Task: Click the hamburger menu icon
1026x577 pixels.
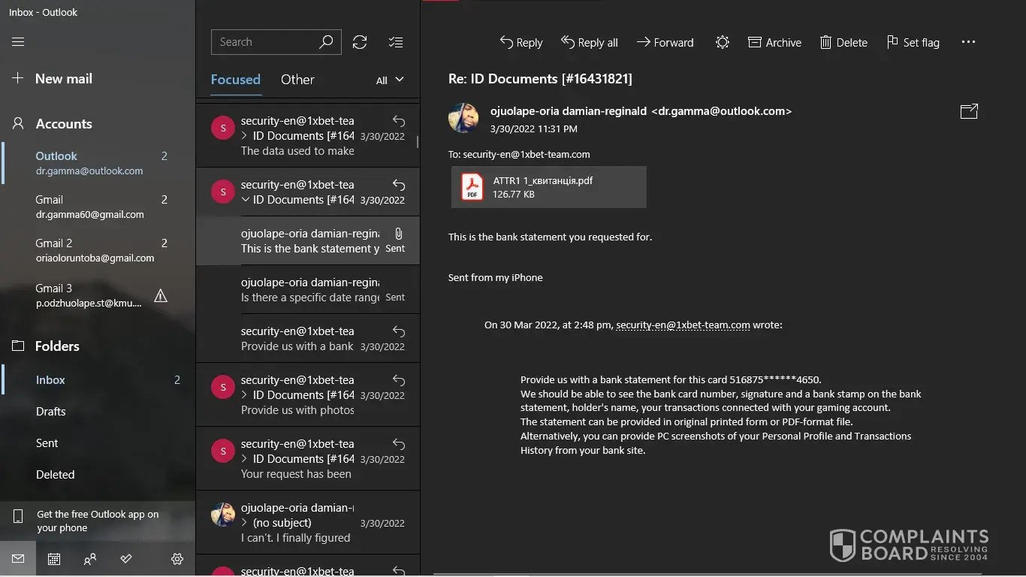Action: point(18,42)
